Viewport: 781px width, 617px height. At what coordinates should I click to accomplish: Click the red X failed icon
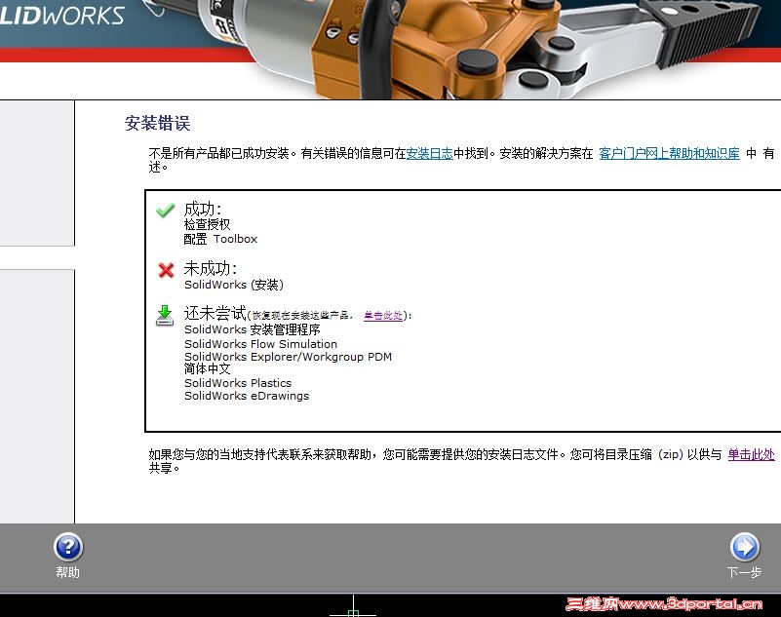(166, 270)
